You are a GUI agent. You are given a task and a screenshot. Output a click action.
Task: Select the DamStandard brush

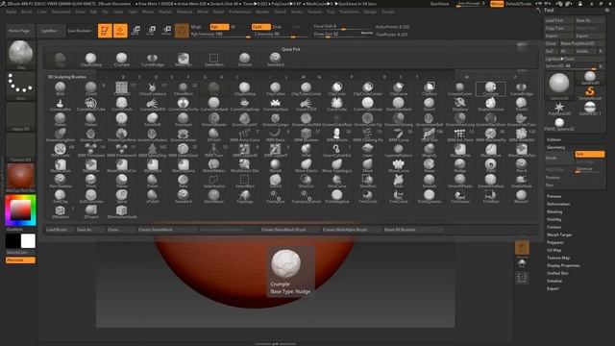click(x=399, y=105)
